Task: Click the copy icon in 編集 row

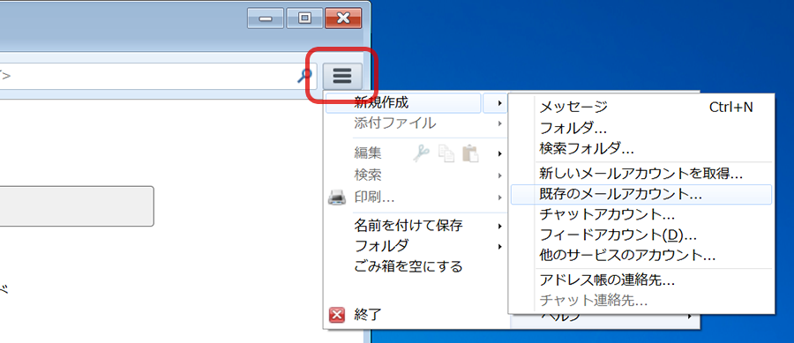Action: (x=446, y=153)
